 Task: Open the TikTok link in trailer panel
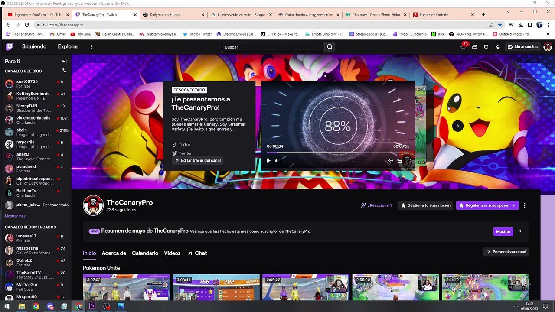click(x=181, y=144)
